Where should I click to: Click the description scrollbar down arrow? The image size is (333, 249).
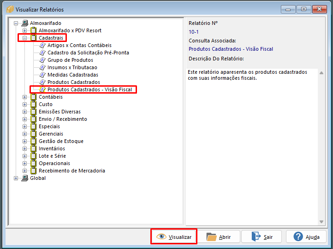coord(321,222)
